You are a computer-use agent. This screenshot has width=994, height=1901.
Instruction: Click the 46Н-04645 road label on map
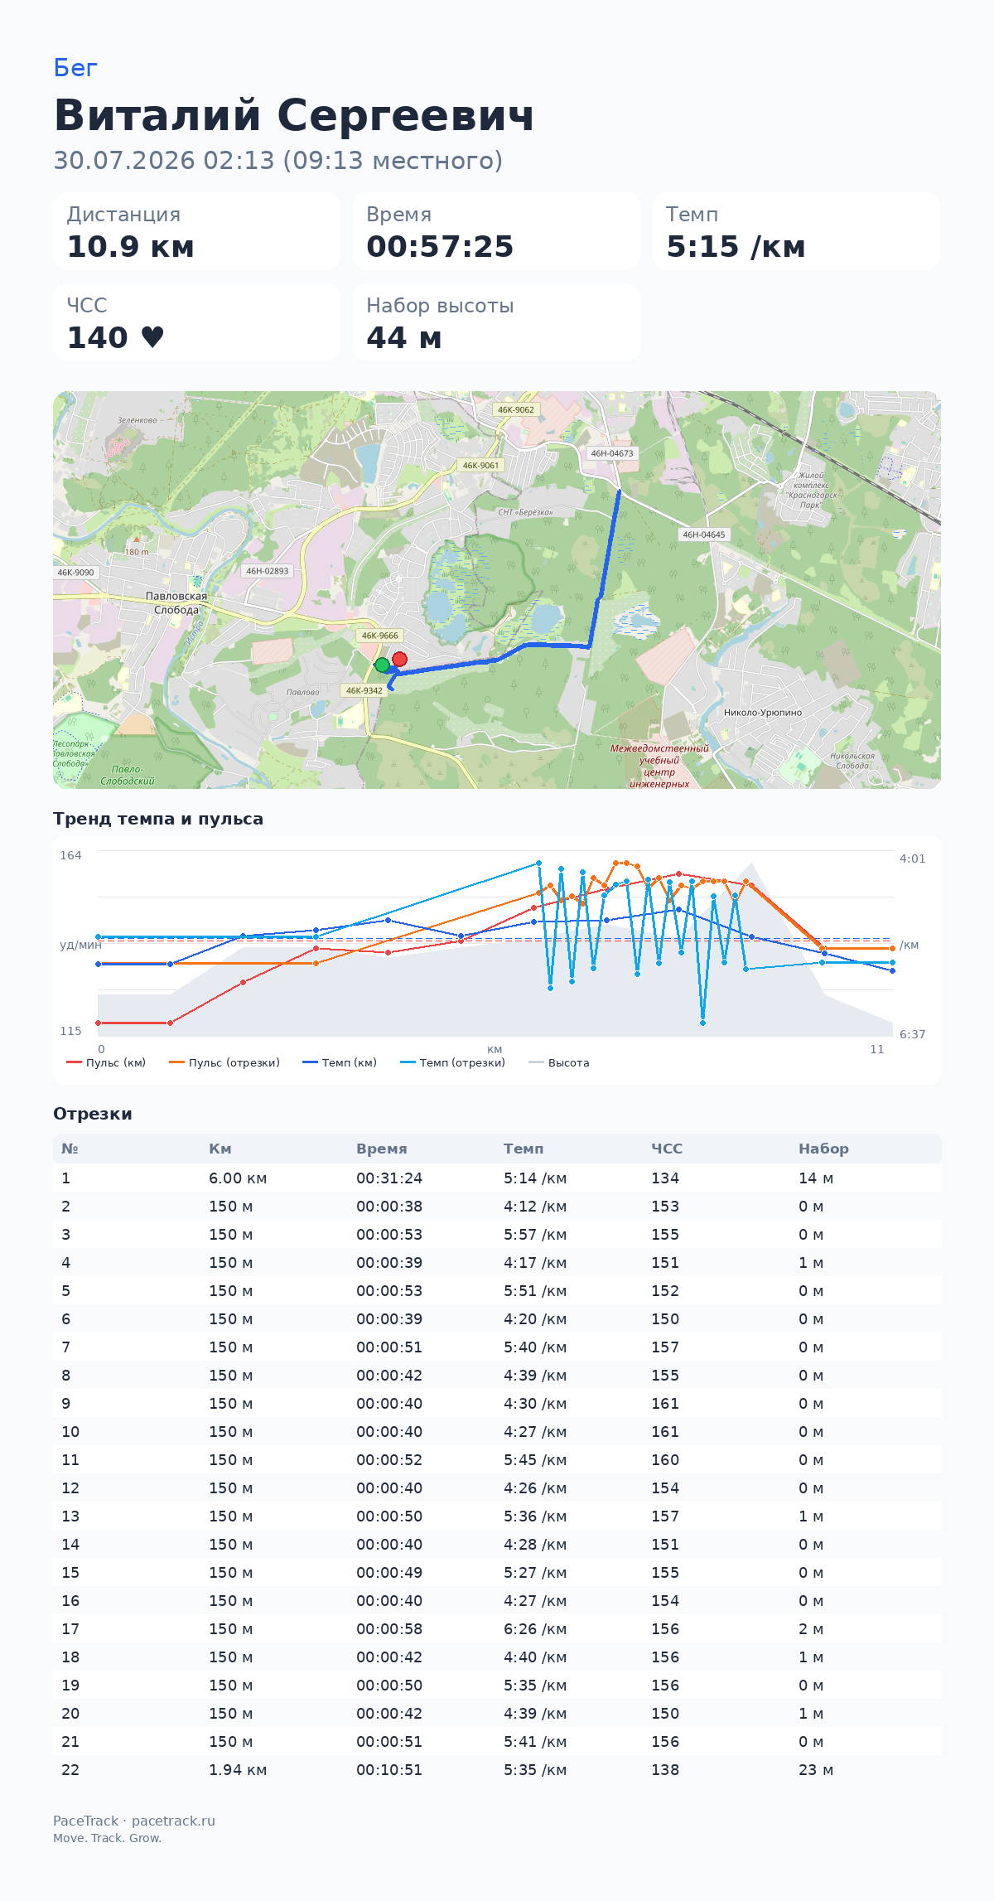(x=704, y=535)
